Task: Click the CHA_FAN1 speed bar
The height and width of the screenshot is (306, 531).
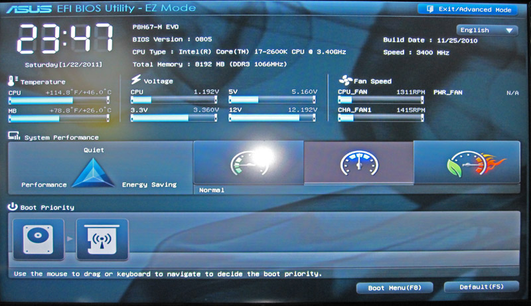Action: coord(381,117)
